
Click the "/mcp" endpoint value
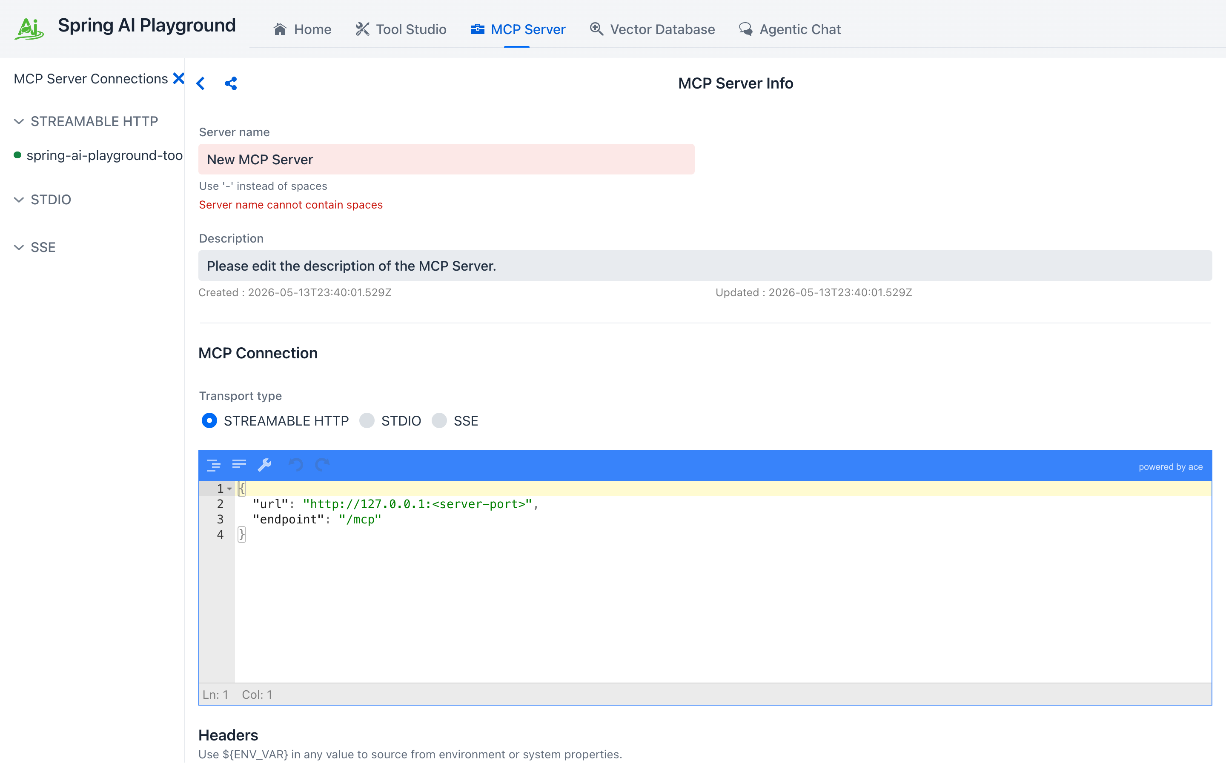point(360,519)
